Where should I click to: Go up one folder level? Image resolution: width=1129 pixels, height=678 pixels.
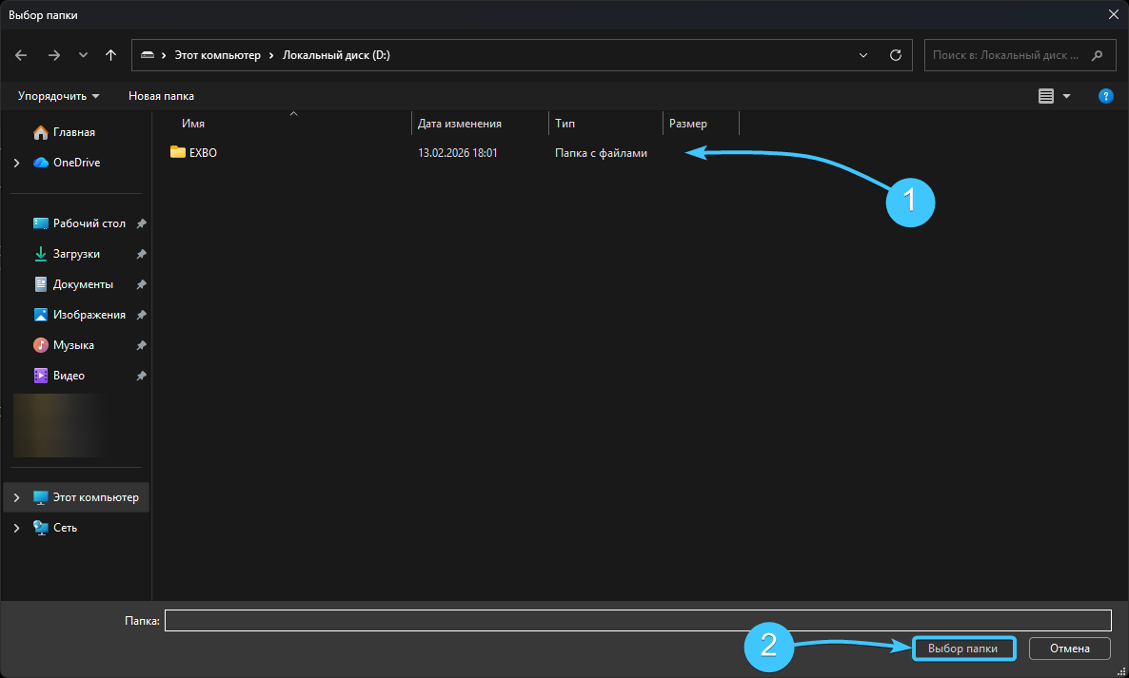point(111,55)
